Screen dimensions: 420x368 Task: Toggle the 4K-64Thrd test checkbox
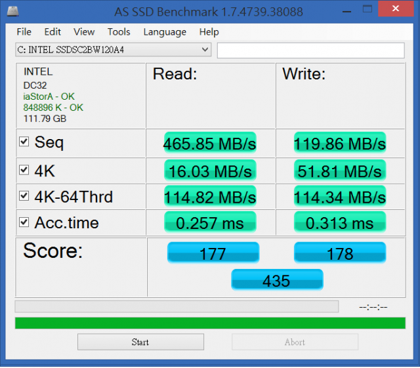(24, 195)
